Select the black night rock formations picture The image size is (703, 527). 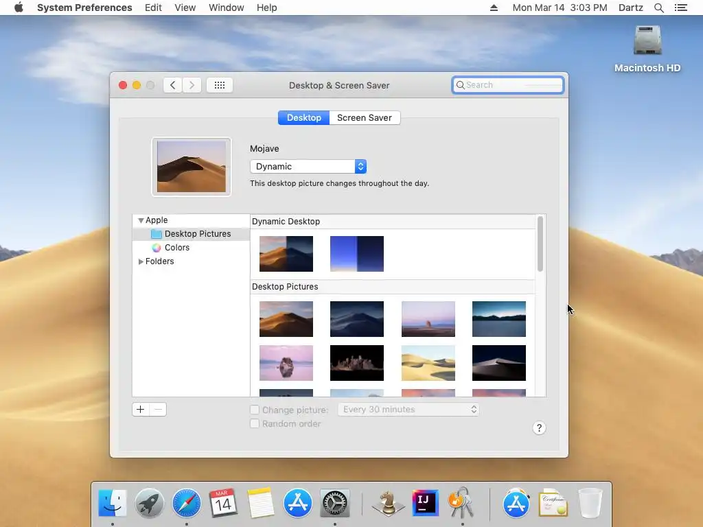click(x=357, y=363)
